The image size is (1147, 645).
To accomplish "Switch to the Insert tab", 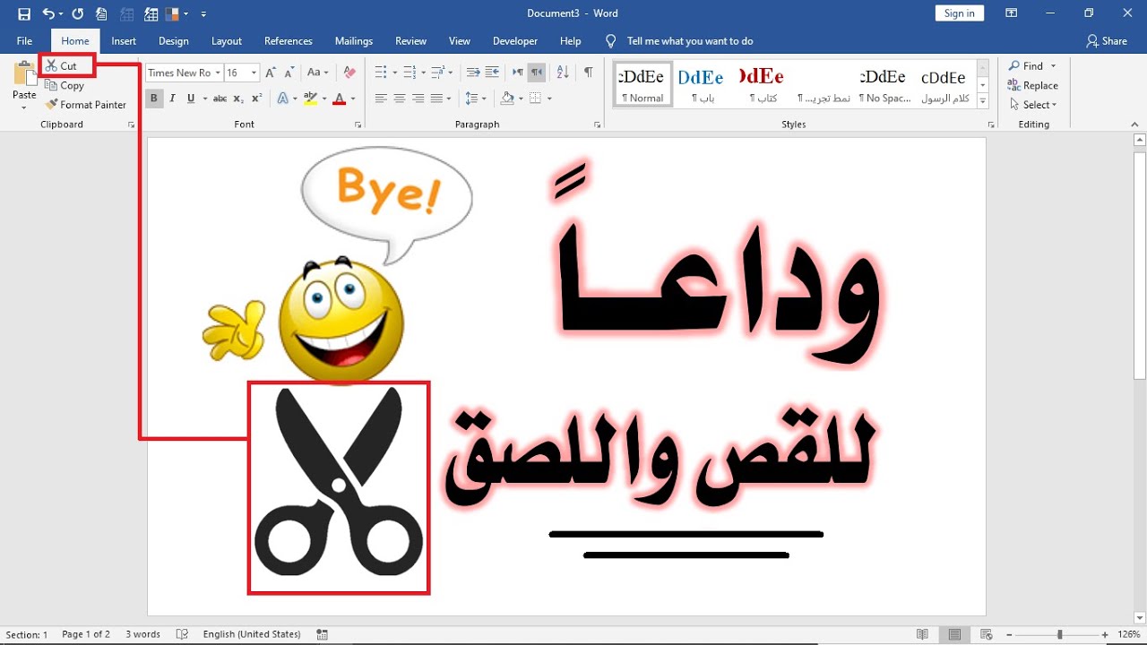I will [x=124, y=41].
